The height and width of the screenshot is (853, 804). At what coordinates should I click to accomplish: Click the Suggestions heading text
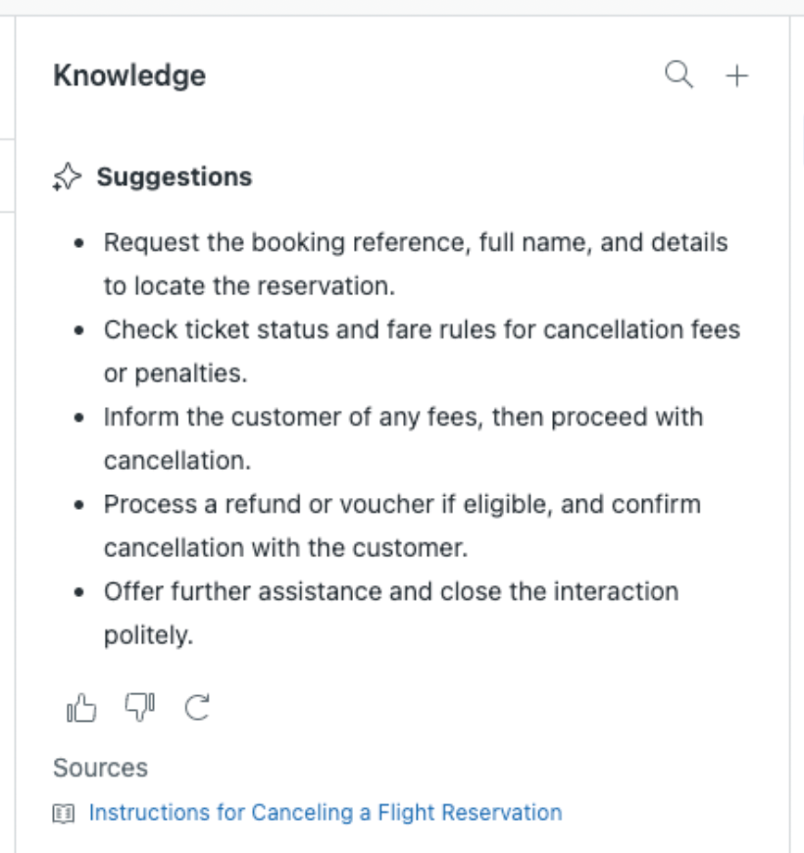point(175,177)
